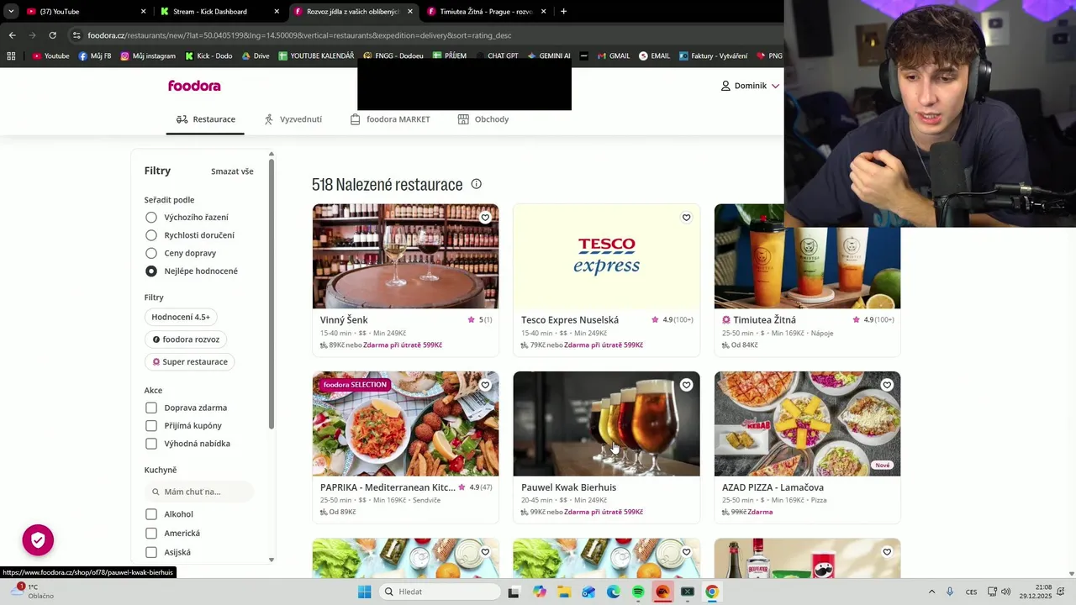Click the purple shield badge at bottom left
The height and width of the screenshot is (605, 1076).
38,540
